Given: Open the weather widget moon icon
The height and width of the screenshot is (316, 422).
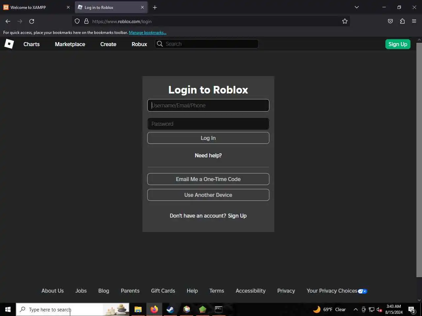Looking at the screenshot, I should tap(317, 309).
